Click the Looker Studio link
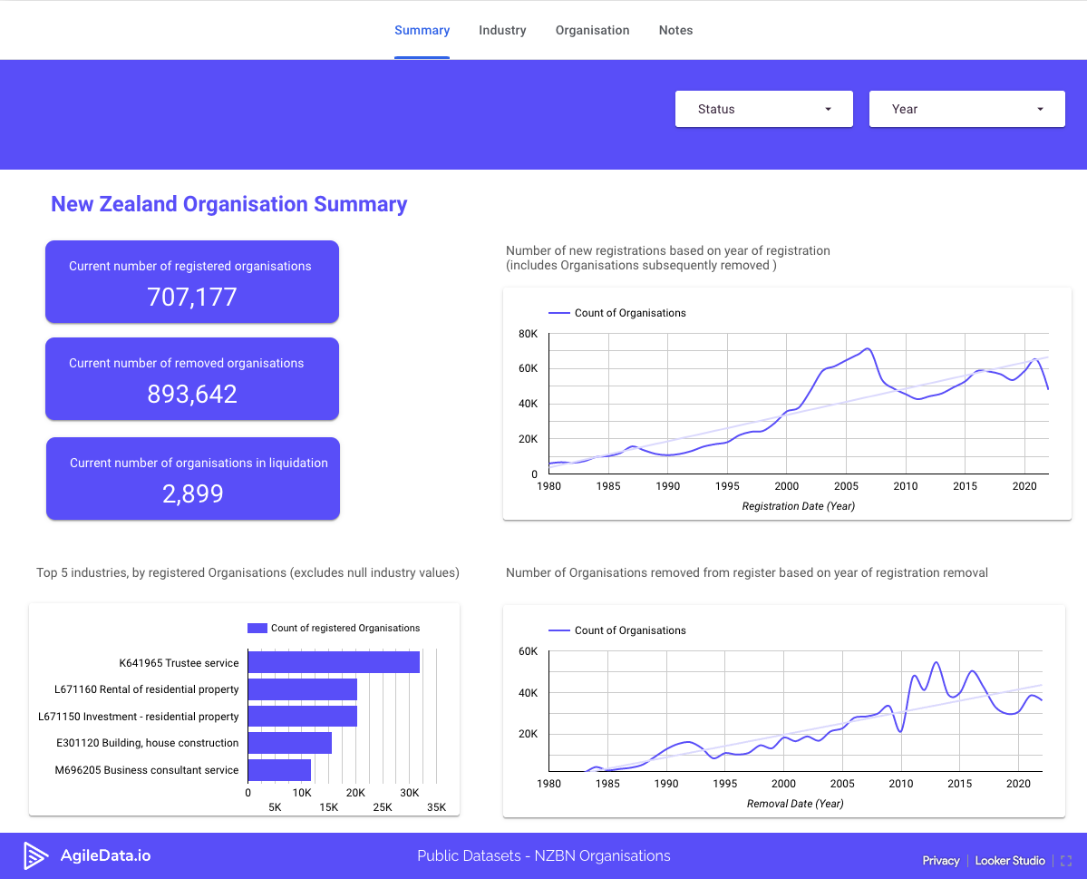 (x=1010, y=860)
